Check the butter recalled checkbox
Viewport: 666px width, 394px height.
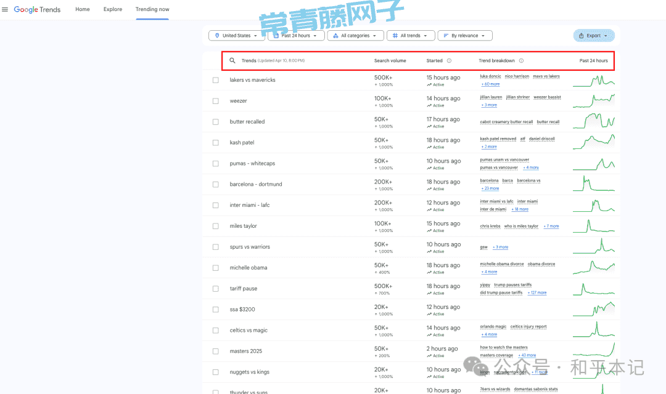pyautogui.click(x=216, y=122)
